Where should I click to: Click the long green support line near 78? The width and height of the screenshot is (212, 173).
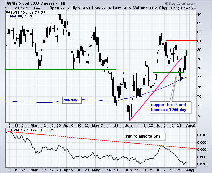click(x=61, y=70)
